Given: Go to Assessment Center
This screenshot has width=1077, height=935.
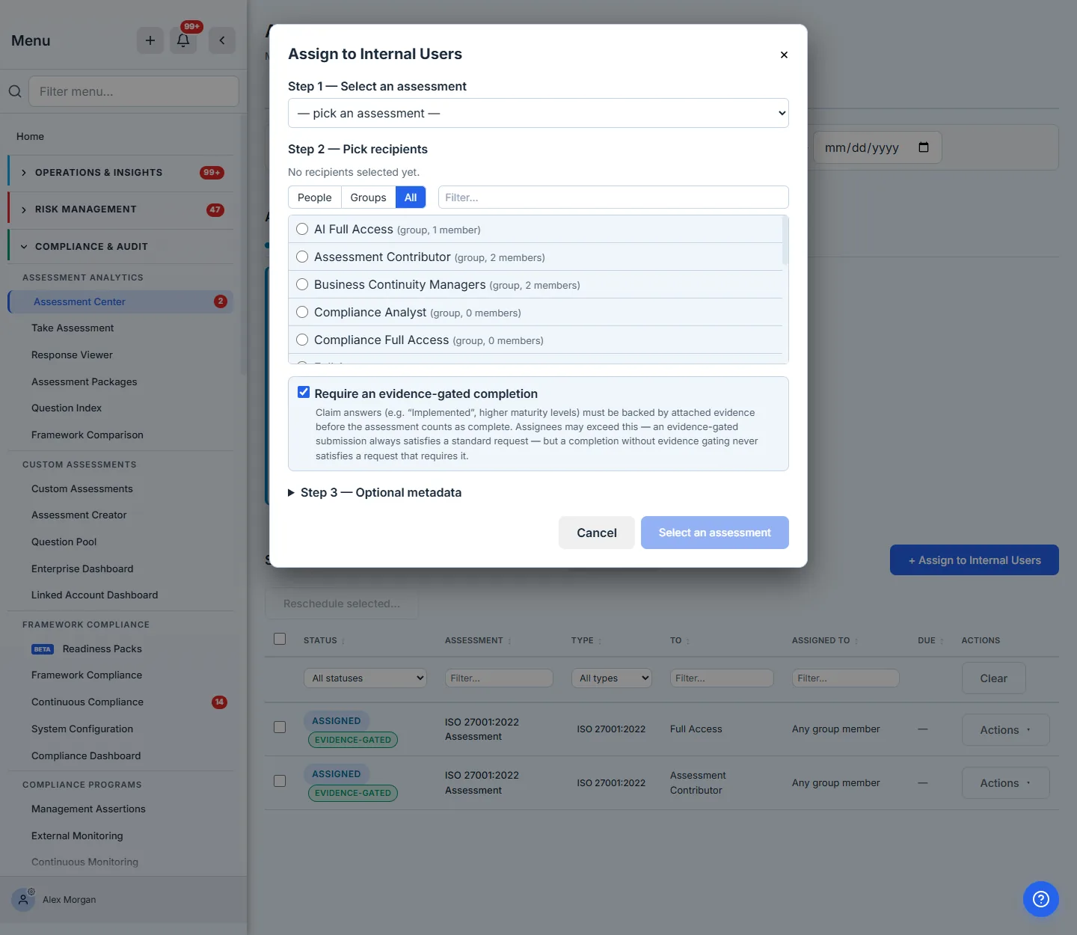Looking at the screenshot, I should pyautogui.click(x=120, y=301).
